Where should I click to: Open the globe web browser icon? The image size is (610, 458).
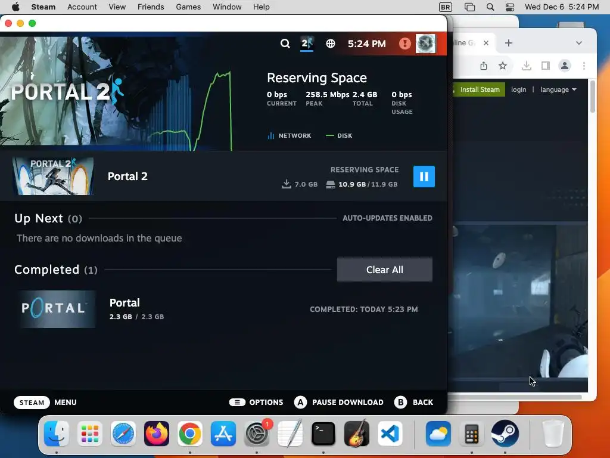[x=330, y=44]
